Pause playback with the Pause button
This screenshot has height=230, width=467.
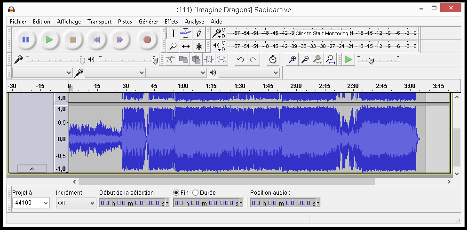(25, 40)
